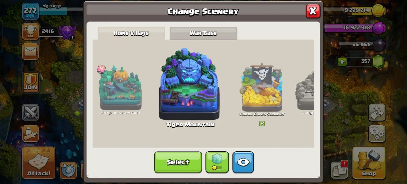This screenshot has height=184, width=407.
Task: Open the settings gears icon
Action: [377, 133]
